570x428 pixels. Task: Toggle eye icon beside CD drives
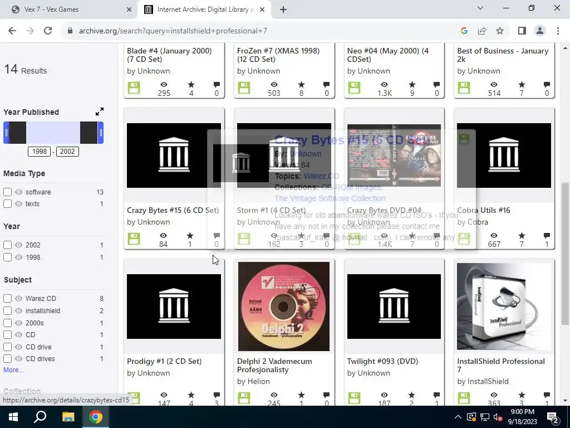coord(18,358)
